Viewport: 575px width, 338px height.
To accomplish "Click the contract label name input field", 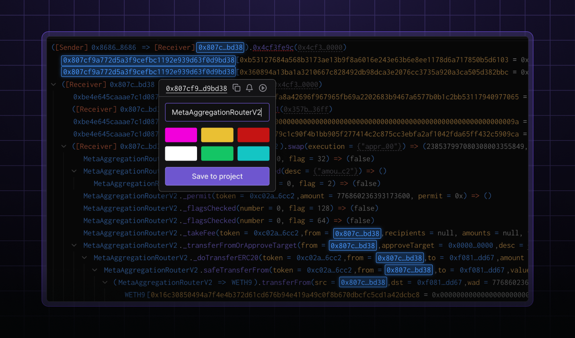I will (x=217, y=112).
